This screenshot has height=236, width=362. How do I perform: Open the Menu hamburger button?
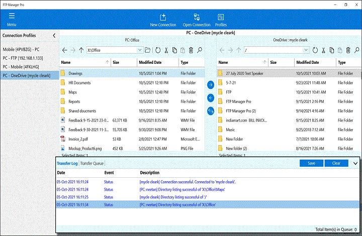[12, 17]
